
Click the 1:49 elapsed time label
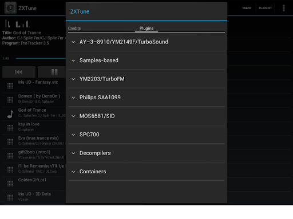click(x=6, y=58)
